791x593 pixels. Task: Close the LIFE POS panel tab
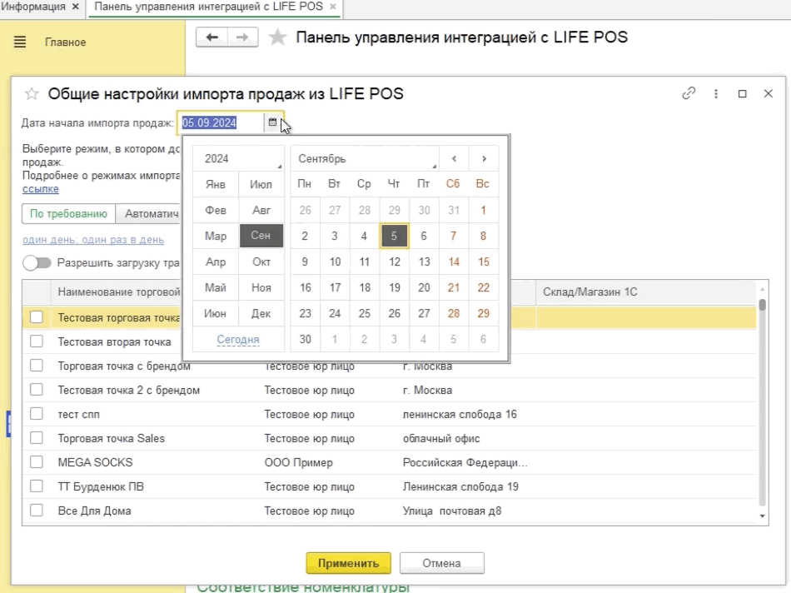333,7
